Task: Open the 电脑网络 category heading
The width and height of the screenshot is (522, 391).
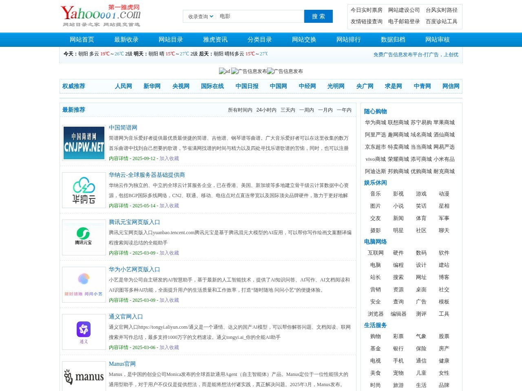Action: click(376, 242)
